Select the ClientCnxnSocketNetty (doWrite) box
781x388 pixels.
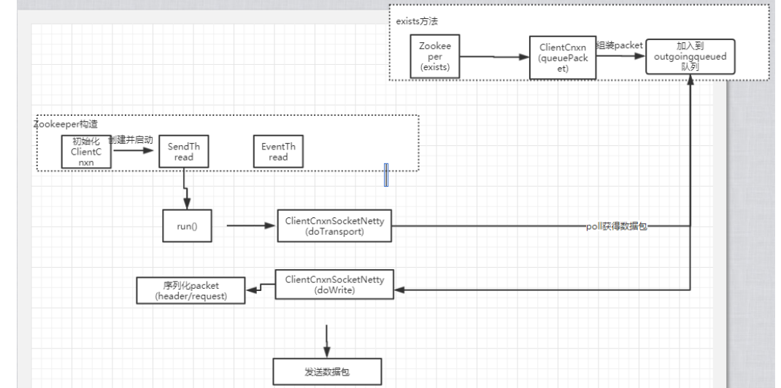click(x=334, y=284)
